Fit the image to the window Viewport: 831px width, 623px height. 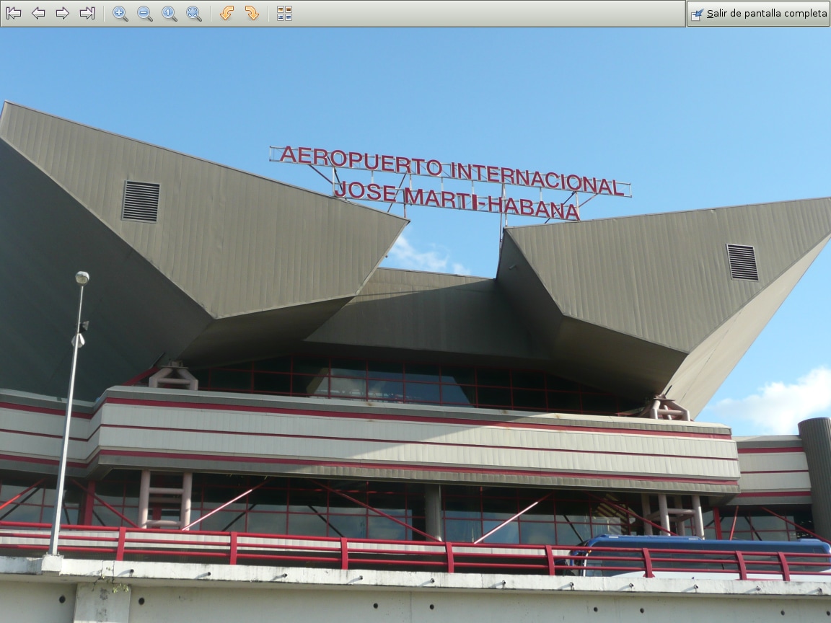pyautogui.click(x=194, y=13)
